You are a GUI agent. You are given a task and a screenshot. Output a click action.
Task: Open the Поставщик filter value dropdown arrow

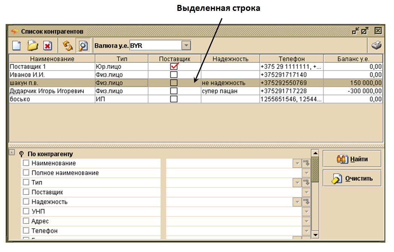tap(306, 192)
